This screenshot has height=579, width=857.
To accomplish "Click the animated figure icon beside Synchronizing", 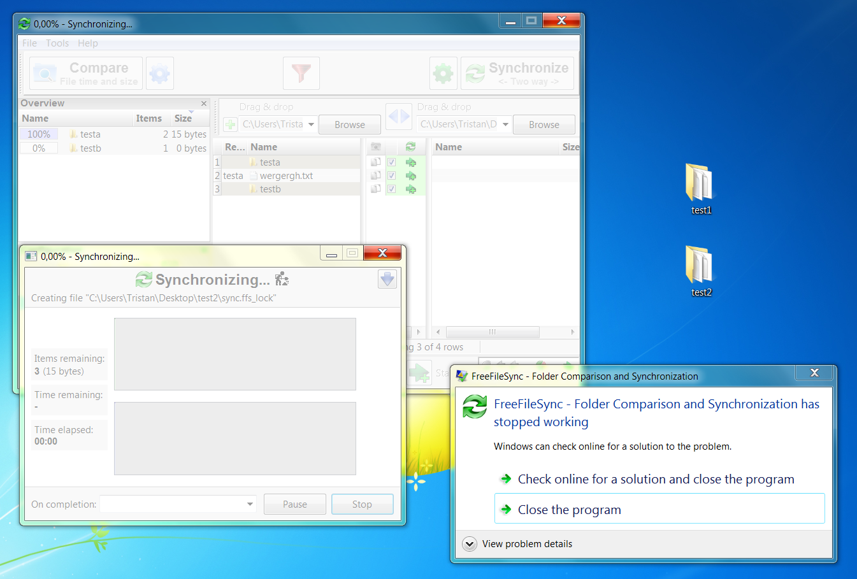I will [x=282, y=279].
